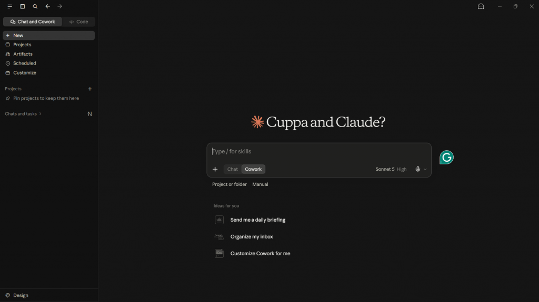Minimize the window
The width and height of the screenshot is (539, 302).
point(500,6)
